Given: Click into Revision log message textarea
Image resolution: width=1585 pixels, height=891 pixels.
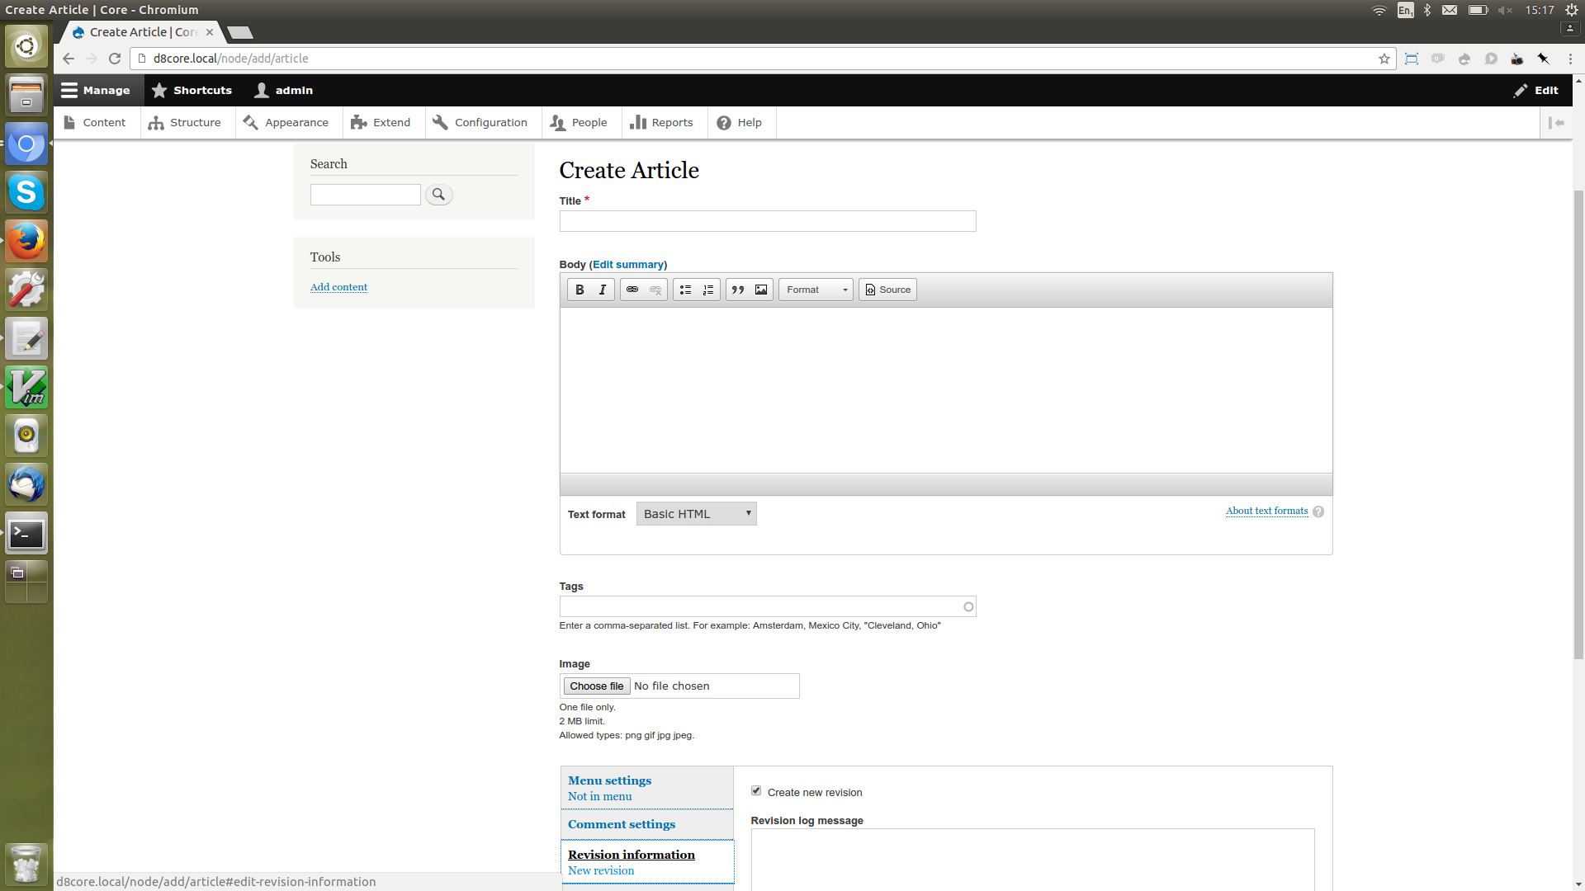Looking at the screenshot, I should coord(1033,860).
